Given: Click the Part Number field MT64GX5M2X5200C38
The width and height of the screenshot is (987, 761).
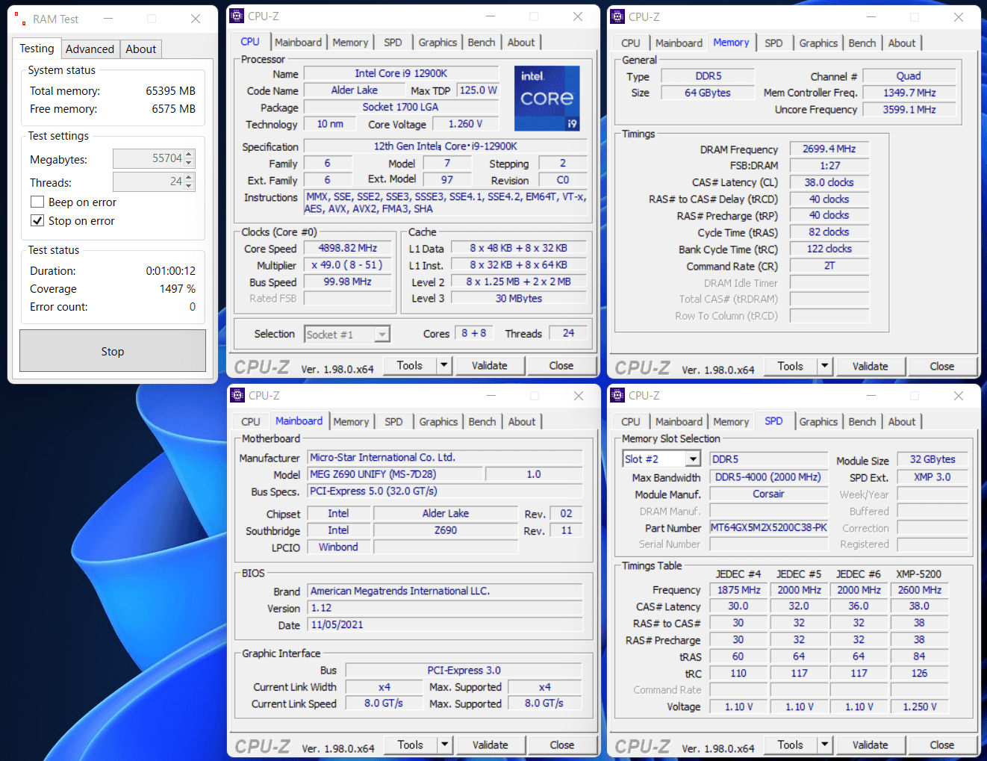Looking at the screenshot, I should (768, 528).
